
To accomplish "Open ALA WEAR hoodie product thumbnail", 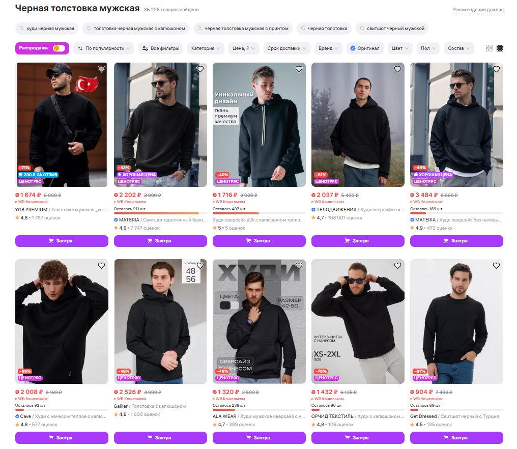I will 259,321.
